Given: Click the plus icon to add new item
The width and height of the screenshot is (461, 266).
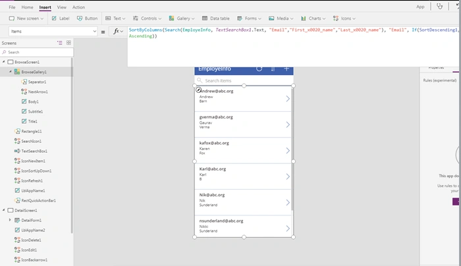Looking at the screenshot, I should (286, 68).
